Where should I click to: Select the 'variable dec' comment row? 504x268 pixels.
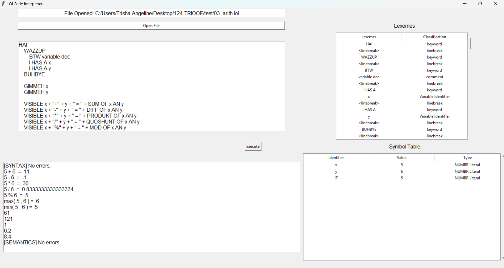coord(369,77)
